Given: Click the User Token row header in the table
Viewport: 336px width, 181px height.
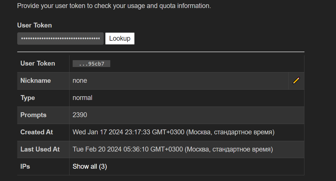Looking at the screenshot, I should coord(38,64).
